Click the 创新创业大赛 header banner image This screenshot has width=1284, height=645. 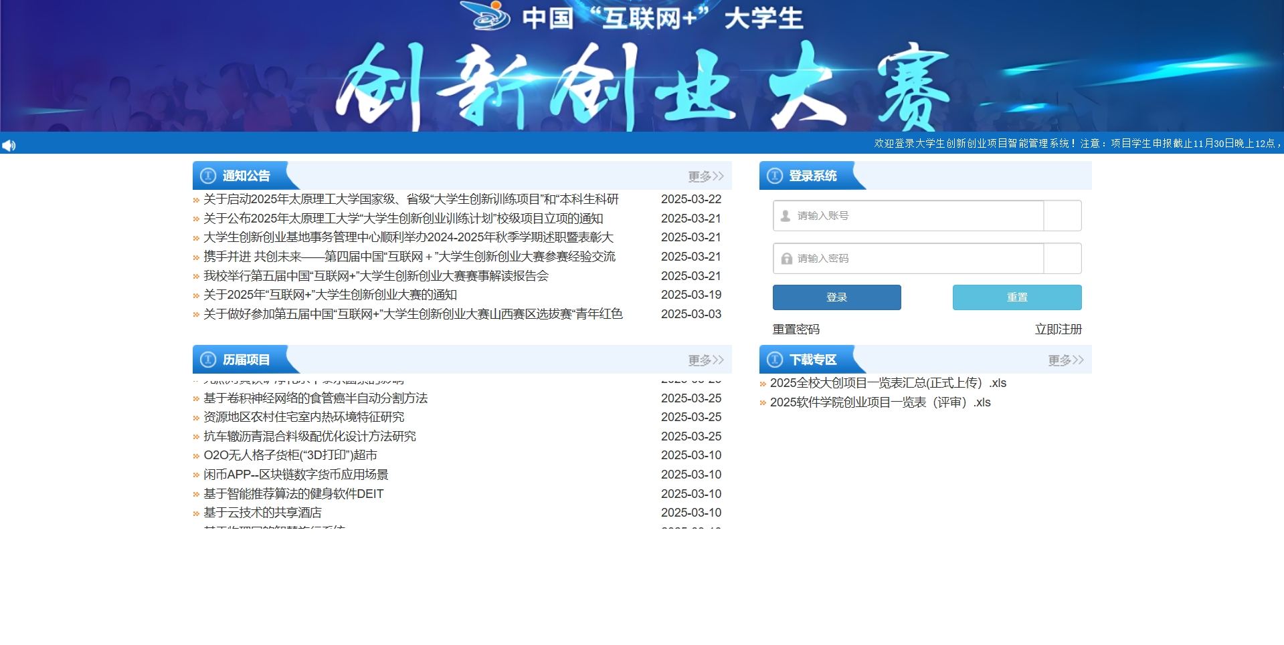pyautogui.click(x=642, y=66)
